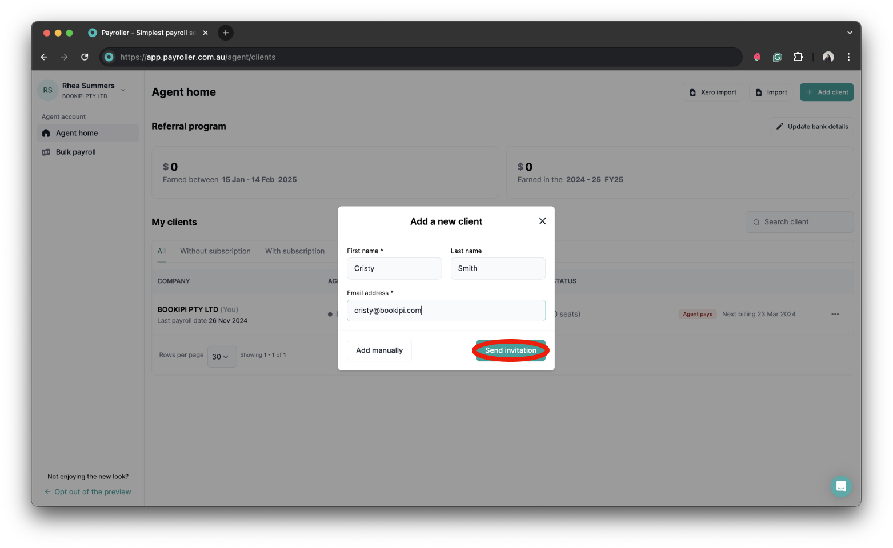
Task: Click the Update bank details pencil icon
Action: tap(780, 126)
